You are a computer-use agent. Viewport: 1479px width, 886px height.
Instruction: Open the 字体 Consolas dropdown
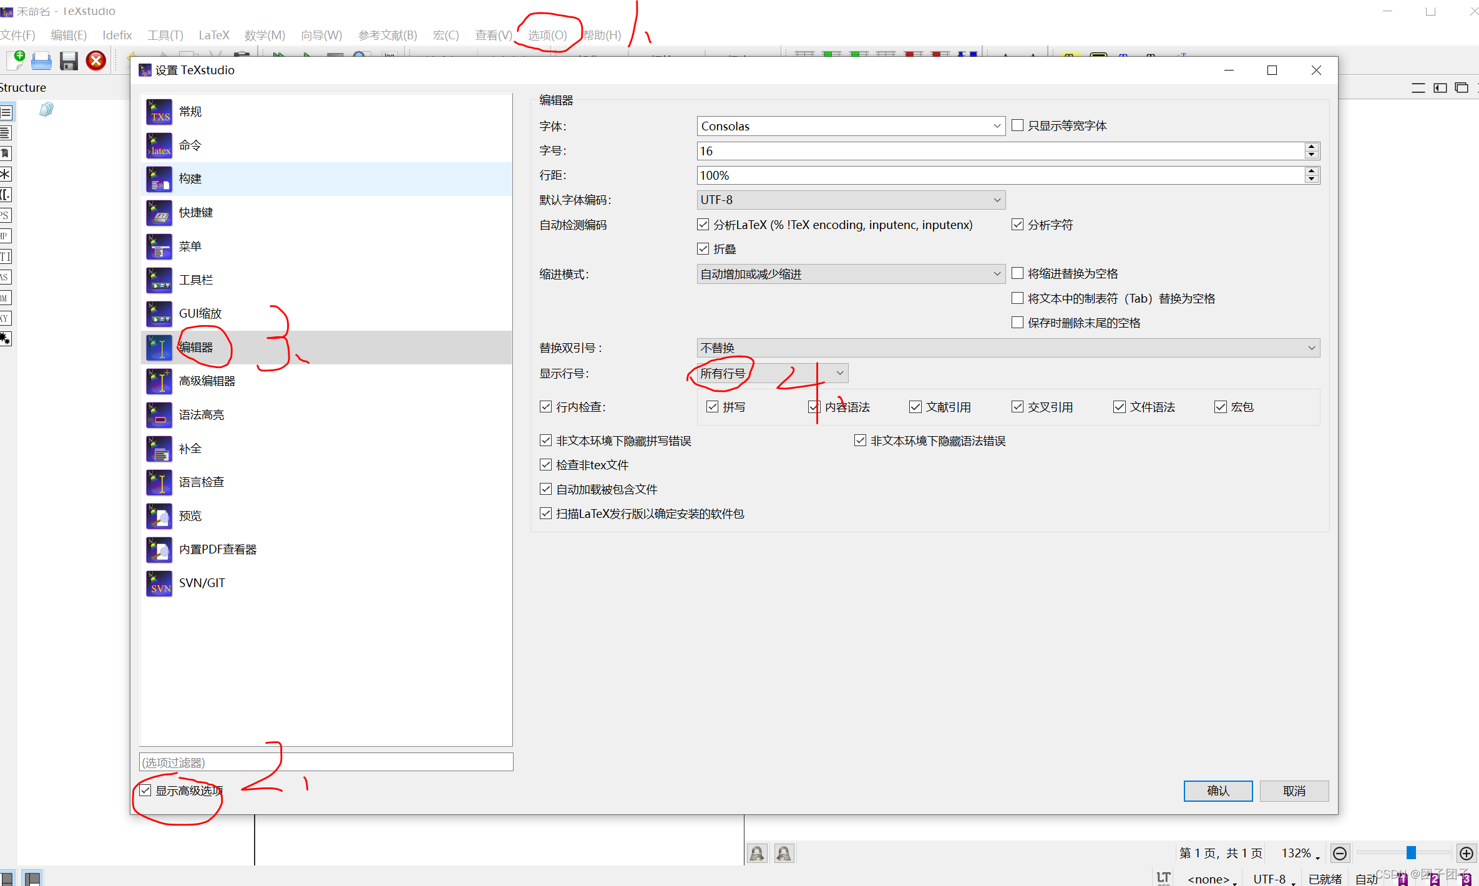click(851, 126)
